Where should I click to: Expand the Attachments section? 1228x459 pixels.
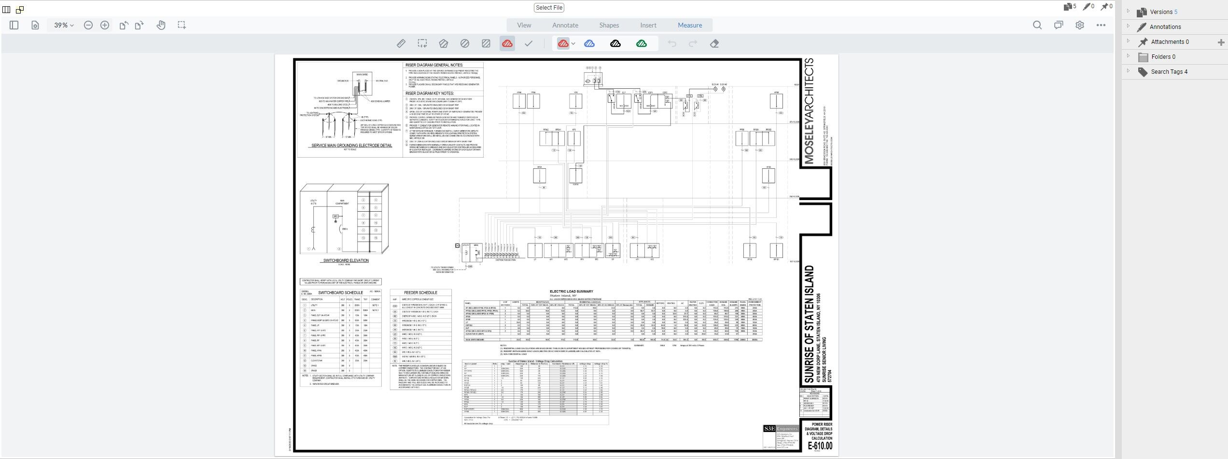1128,40
